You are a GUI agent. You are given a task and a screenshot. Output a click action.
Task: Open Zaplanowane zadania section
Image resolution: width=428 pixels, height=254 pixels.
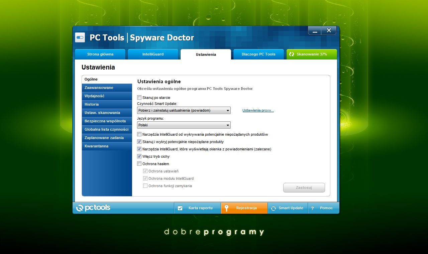pyautogui.click(x=107, y=138)
